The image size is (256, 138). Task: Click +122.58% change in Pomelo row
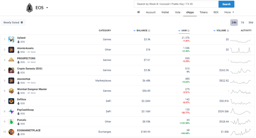(x=185, y=123)
